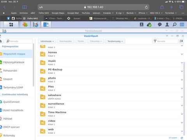Add a new Safari tab
Viewport: 187px width, 140px height.
[171, 7]
